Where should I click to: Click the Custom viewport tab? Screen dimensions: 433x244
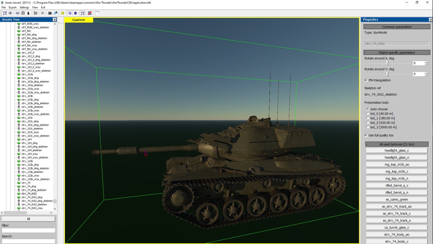79,20
